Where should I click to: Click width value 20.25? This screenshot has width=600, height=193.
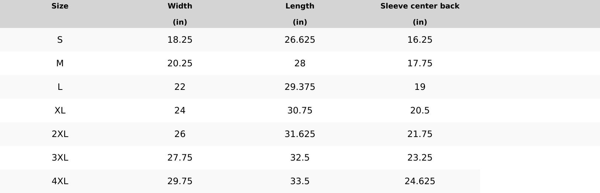coord(180,63)
